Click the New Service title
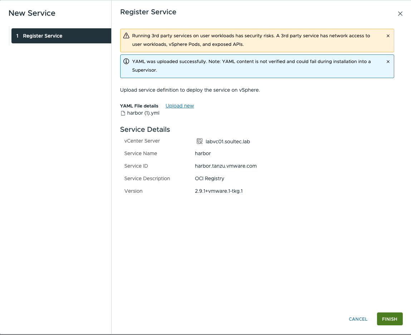The height and width of the screenshot is (335, 411). pos(32,13)
